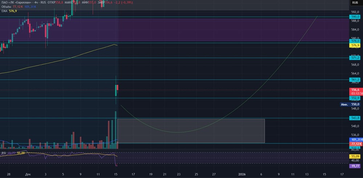Click the 590,0 horizontal line price label
The width and height of the screenshot is (363, 178).
(x=355, y=17)
